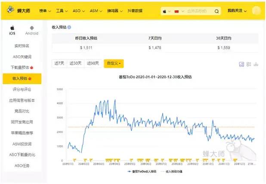Select 近7天 time range

[x=59, y=63]
